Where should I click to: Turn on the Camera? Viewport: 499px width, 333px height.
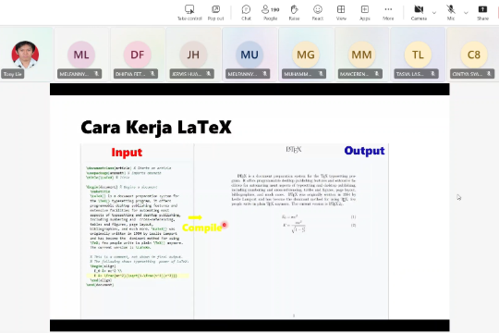(419, 13)
